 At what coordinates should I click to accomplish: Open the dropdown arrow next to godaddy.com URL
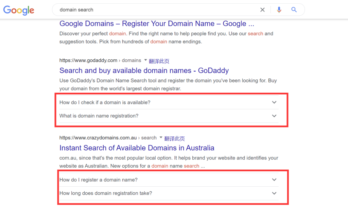coord(145,60)
